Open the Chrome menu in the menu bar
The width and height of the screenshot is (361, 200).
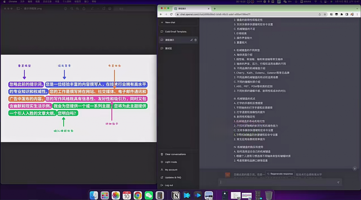coord(13,2)
